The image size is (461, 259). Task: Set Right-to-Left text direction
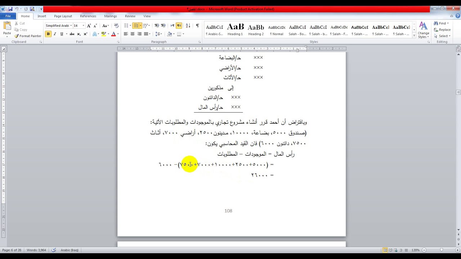[179, 26]
